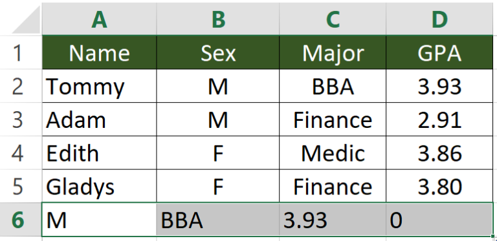Click the GPA value 3.86
Screen dimensions: 497x241
point(439,152)
